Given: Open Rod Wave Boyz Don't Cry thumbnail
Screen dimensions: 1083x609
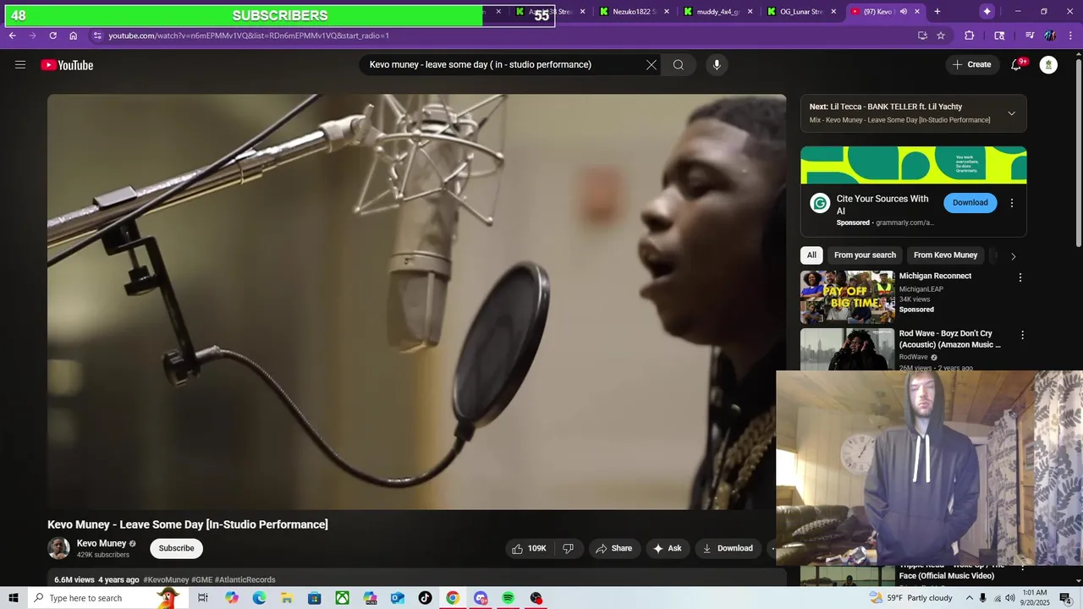Looking at the screenshot, I should [847, 349].
